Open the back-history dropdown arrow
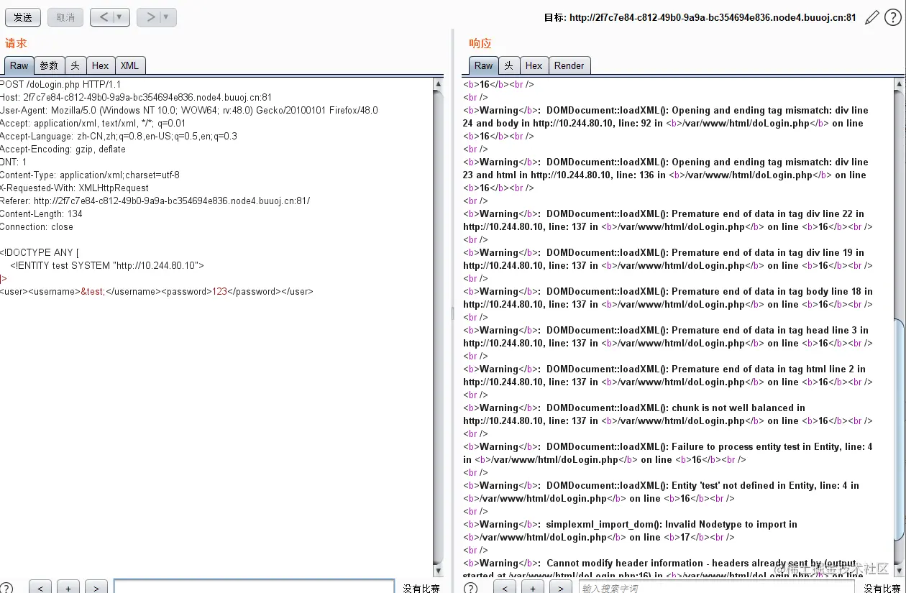Viewport: 906px width, 593px height. (121, 17)
